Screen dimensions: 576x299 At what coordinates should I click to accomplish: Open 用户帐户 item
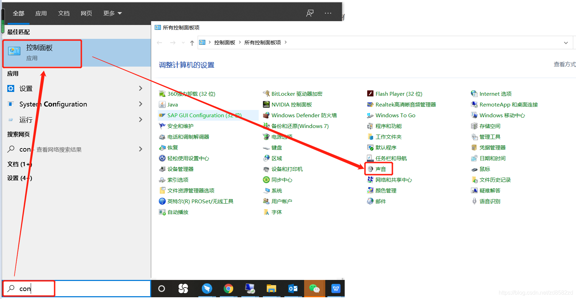277,202
